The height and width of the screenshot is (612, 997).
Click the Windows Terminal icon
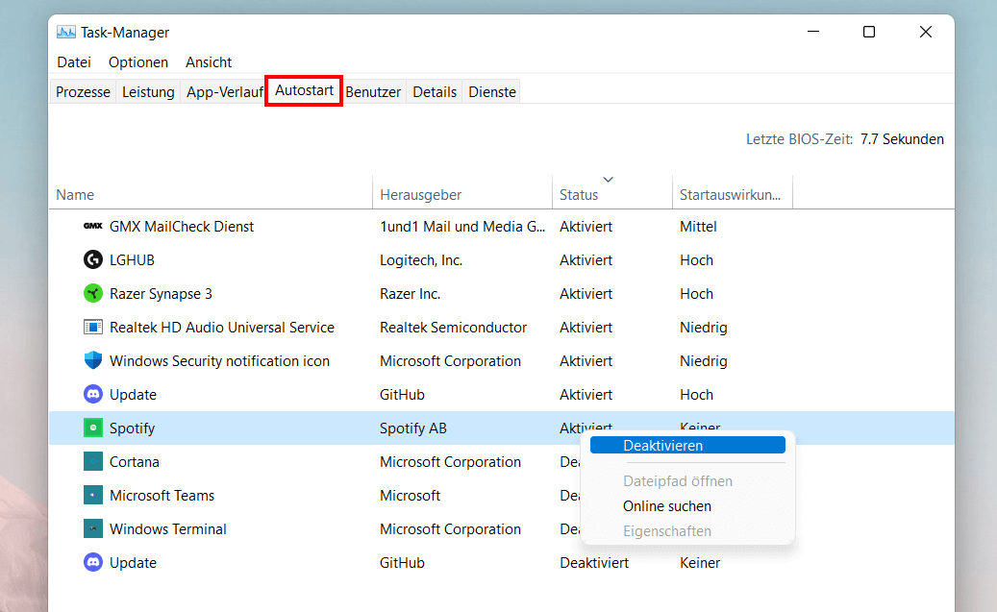[93, 528]
